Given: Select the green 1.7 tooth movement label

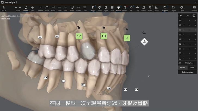Looking at the screenshot, I should (x=79, y=36).
